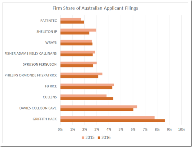Click the FISHER ADAMS KELLY CALLINANS 2016 bar
This screenshot has height=147, width=192.
(76, 55)
